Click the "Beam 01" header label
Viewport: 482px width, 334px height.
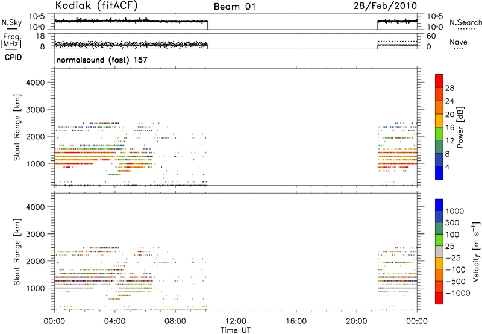[234, 7]
